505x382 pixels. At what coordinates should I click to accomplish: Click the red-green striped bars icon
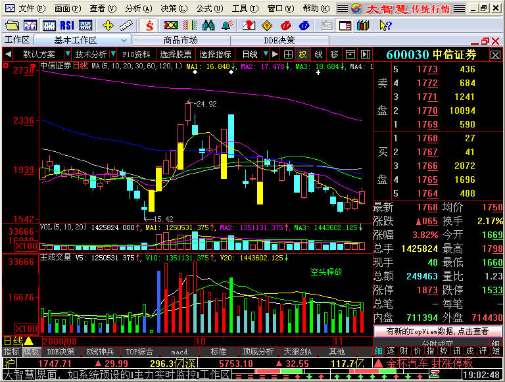(189, 26)
